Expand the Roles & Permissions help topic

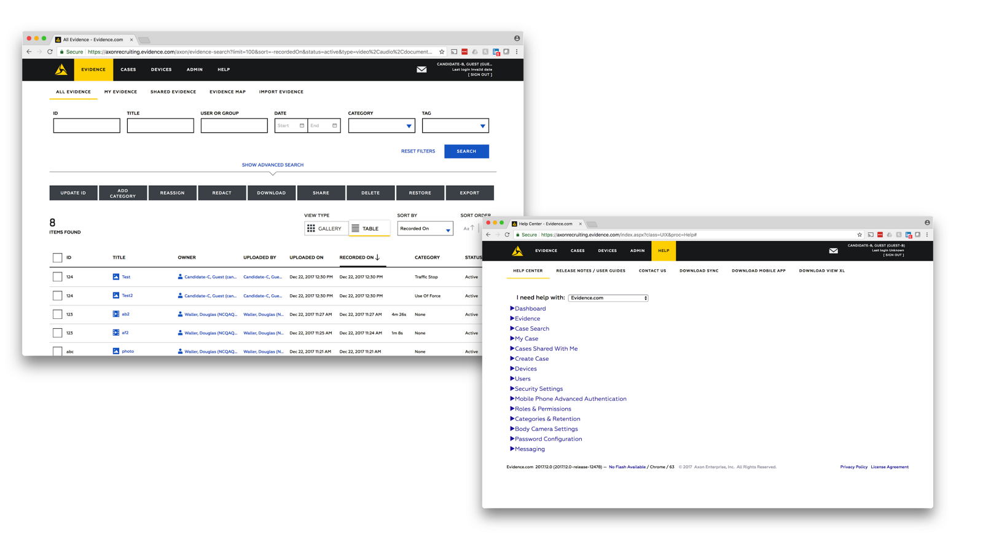click(541, 409)
